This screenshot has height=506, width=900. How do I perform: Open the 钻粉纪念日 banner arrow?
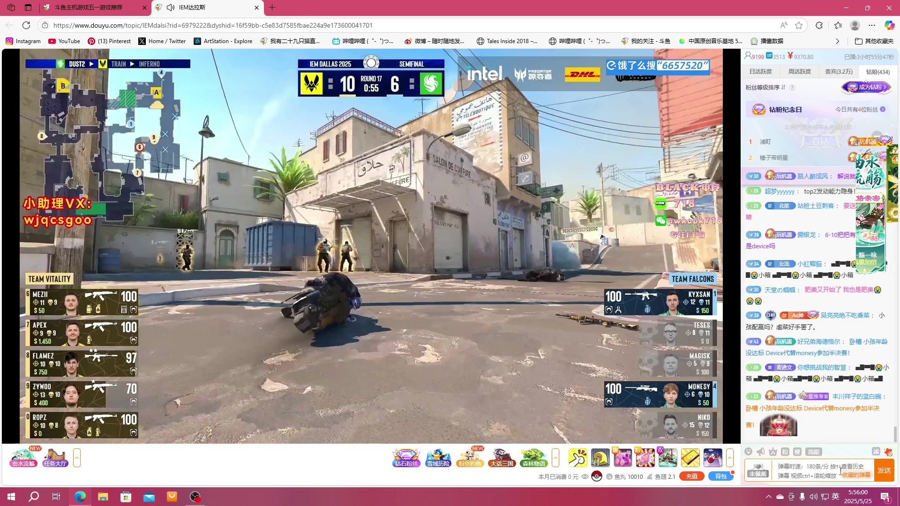[883, 109]
